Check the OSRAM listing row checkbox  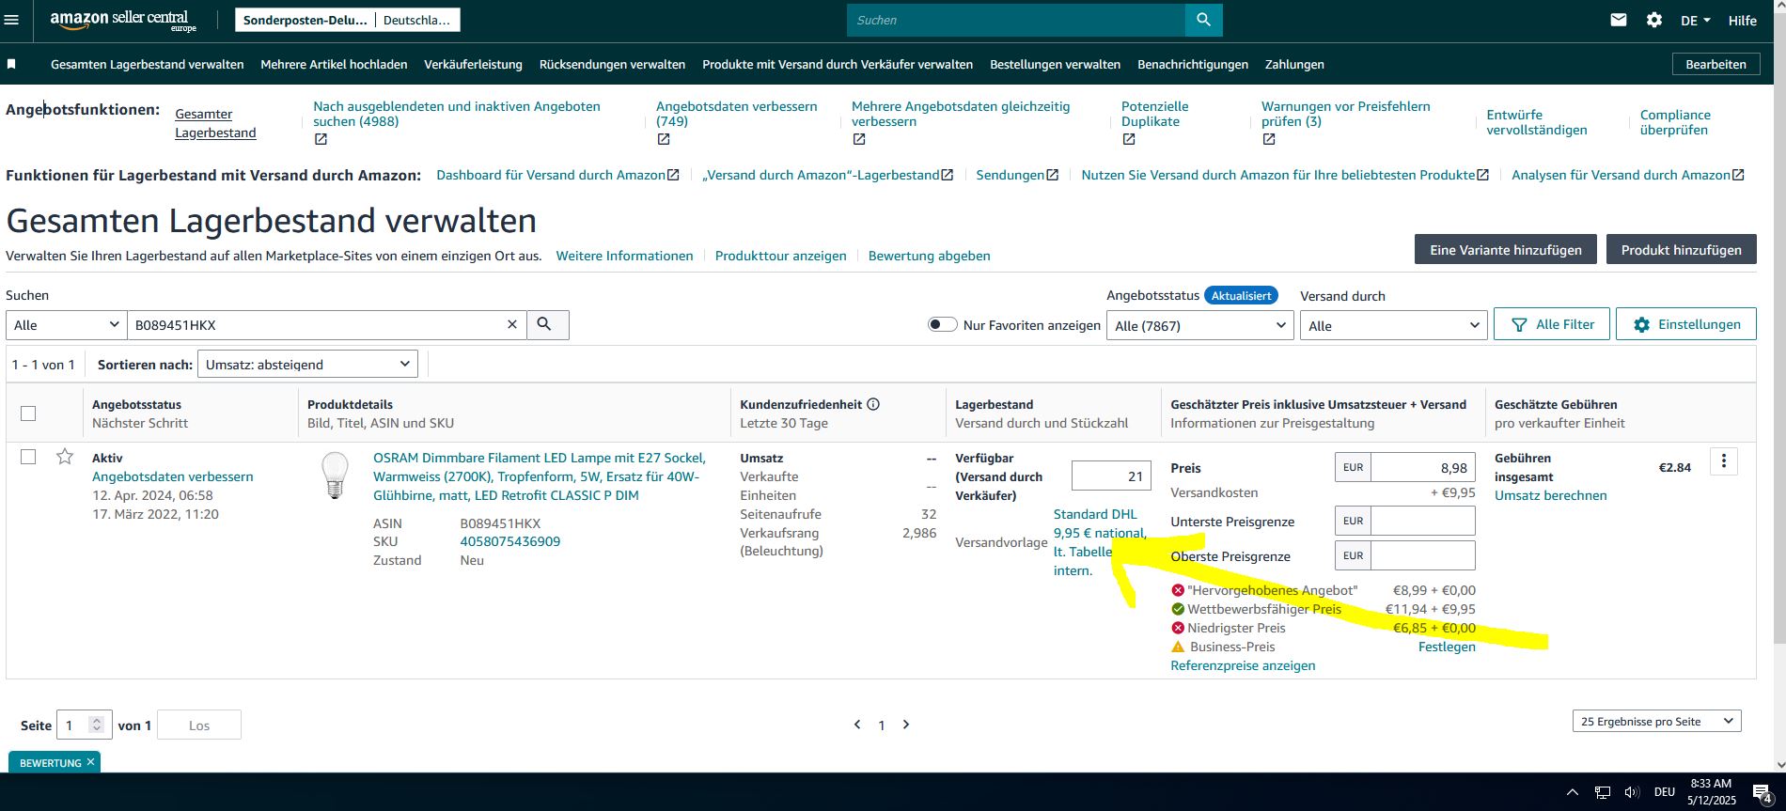click(28, 457)
